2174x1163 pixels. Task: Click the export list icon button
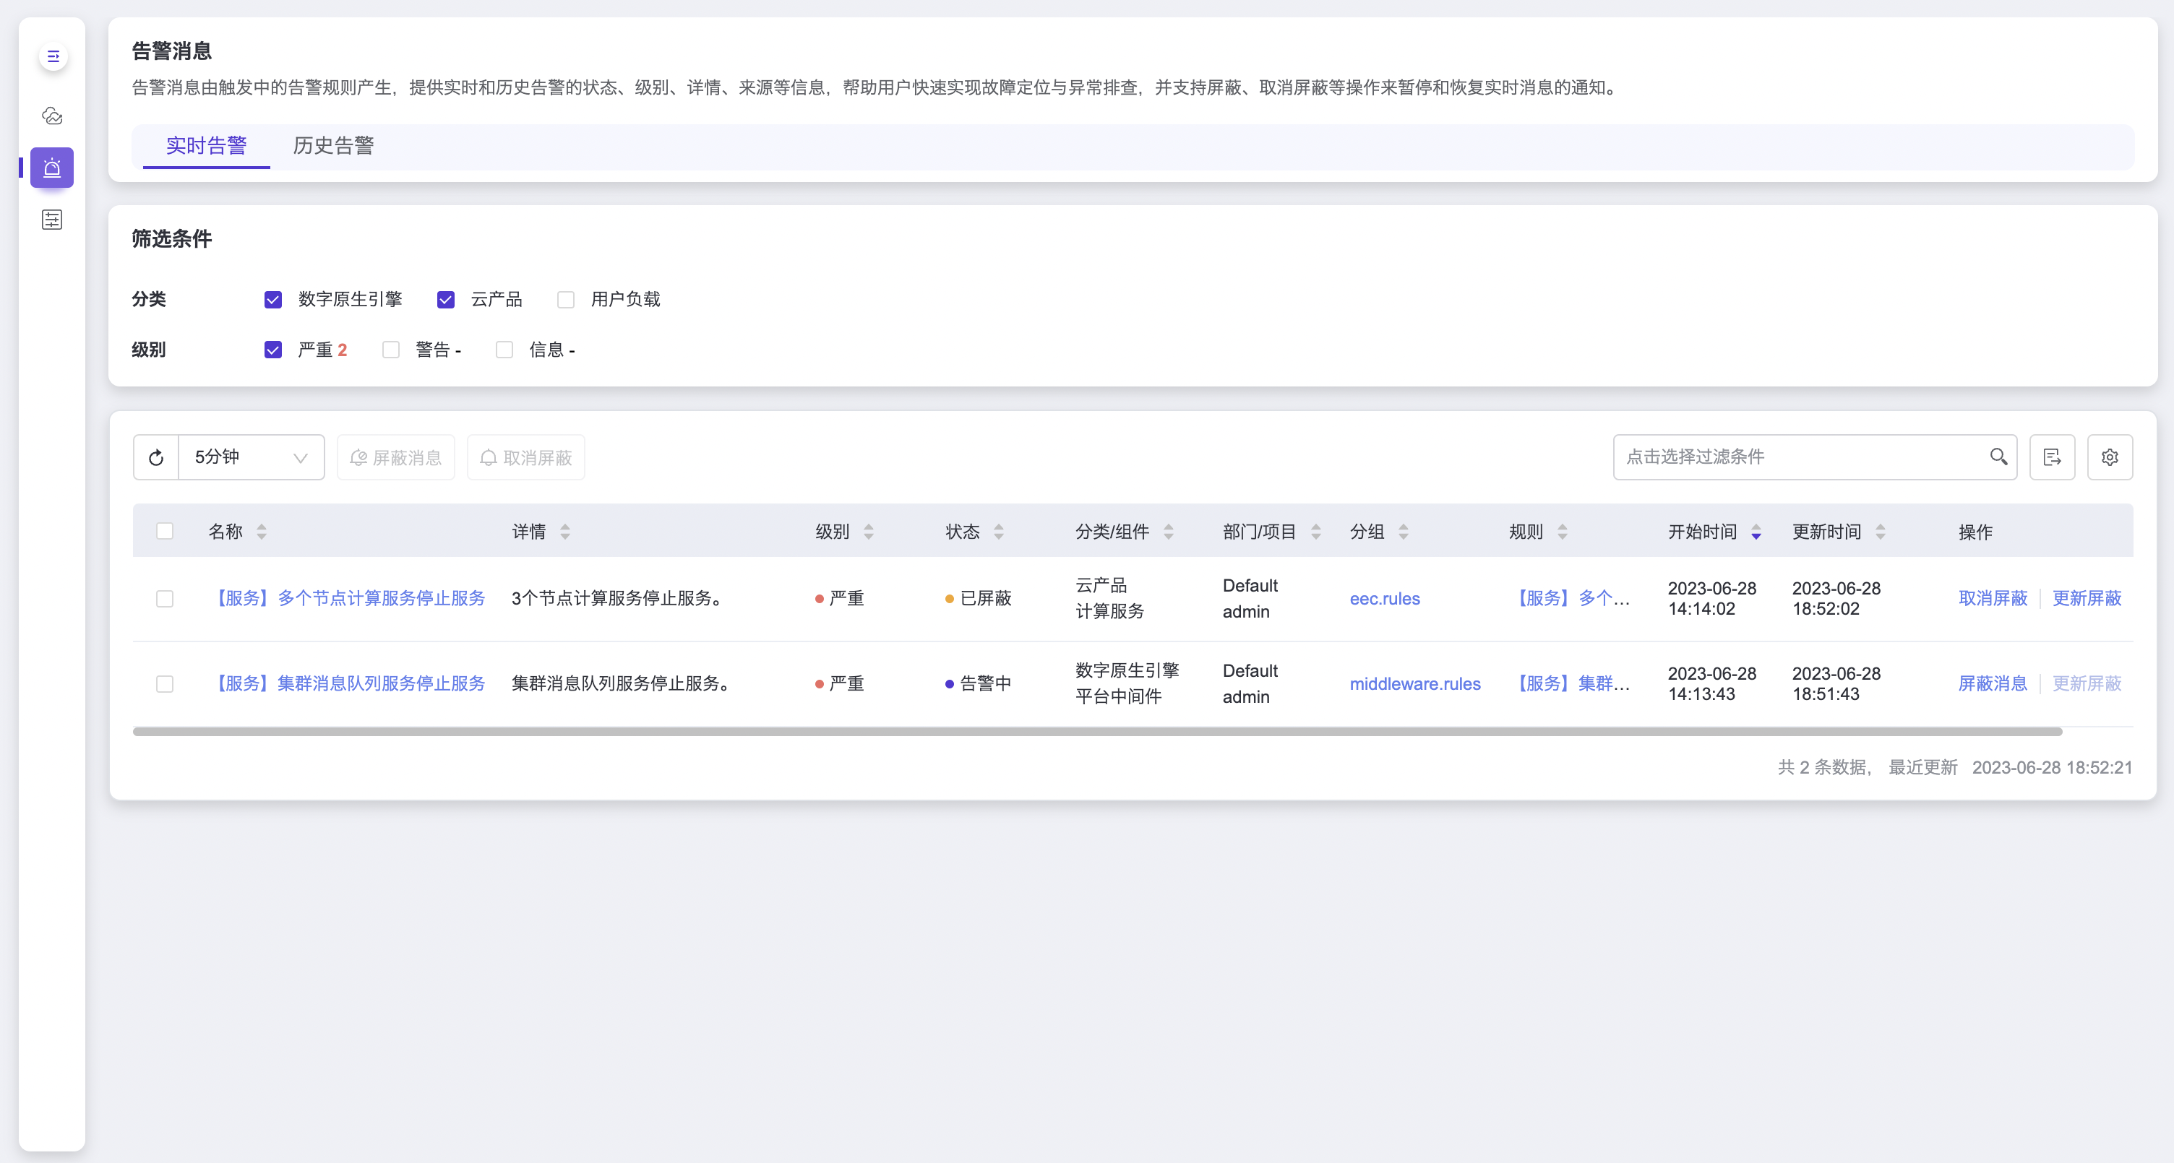2052,457
